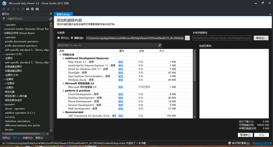This screenshot has height=147, width=273.
Task: Click the index panel vertical scrollbar thumb
Action: (51, 25)
